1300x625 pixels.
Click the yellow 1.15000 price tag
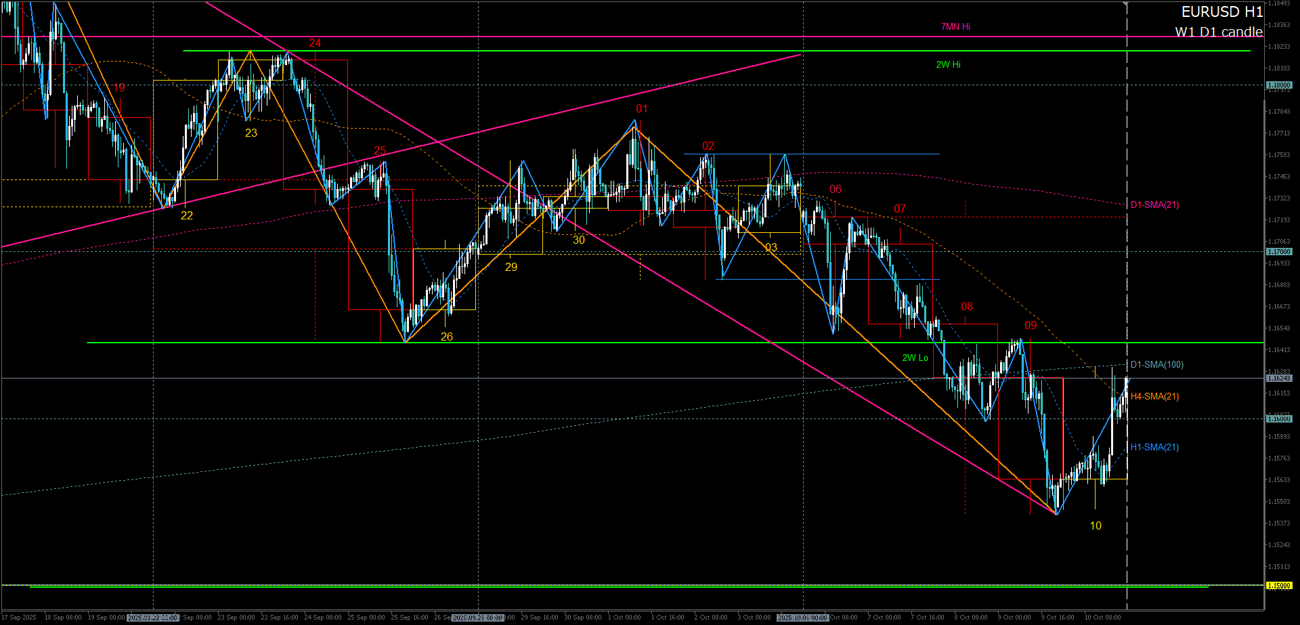pyautogui.click(x=1278, y=586)
